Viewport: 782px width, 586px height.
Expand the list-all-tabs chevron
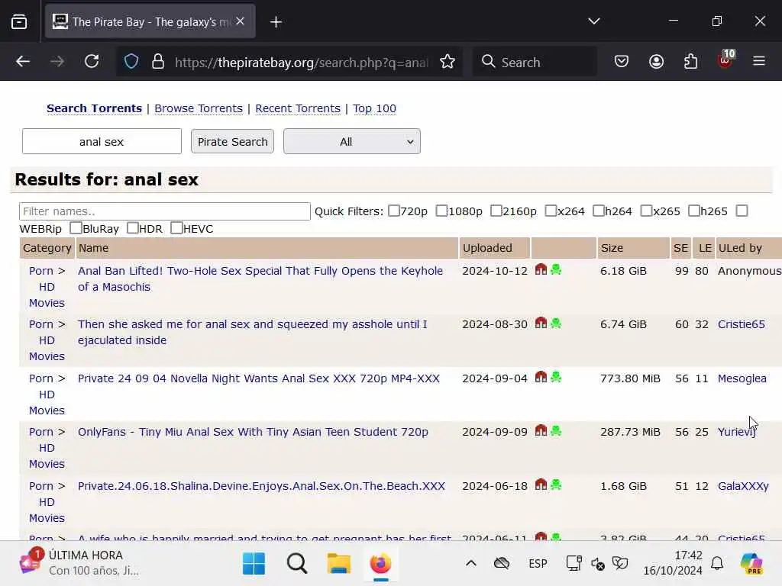click(x=594, y=21)
